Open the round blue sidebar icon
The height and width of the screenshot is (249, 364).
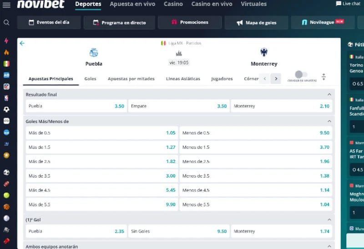(x=6, y=132)
